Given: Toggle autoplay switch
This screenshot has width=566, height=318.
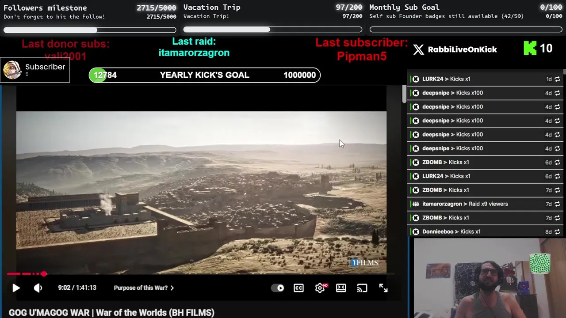Looking at the screenshot, I should 278,288.
